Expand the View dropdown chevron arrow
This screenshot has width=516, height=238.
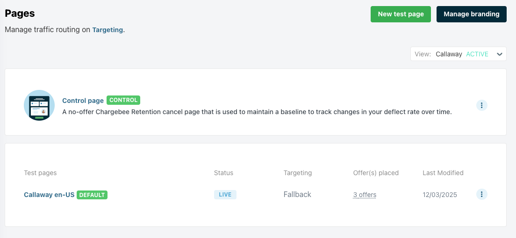500,54
